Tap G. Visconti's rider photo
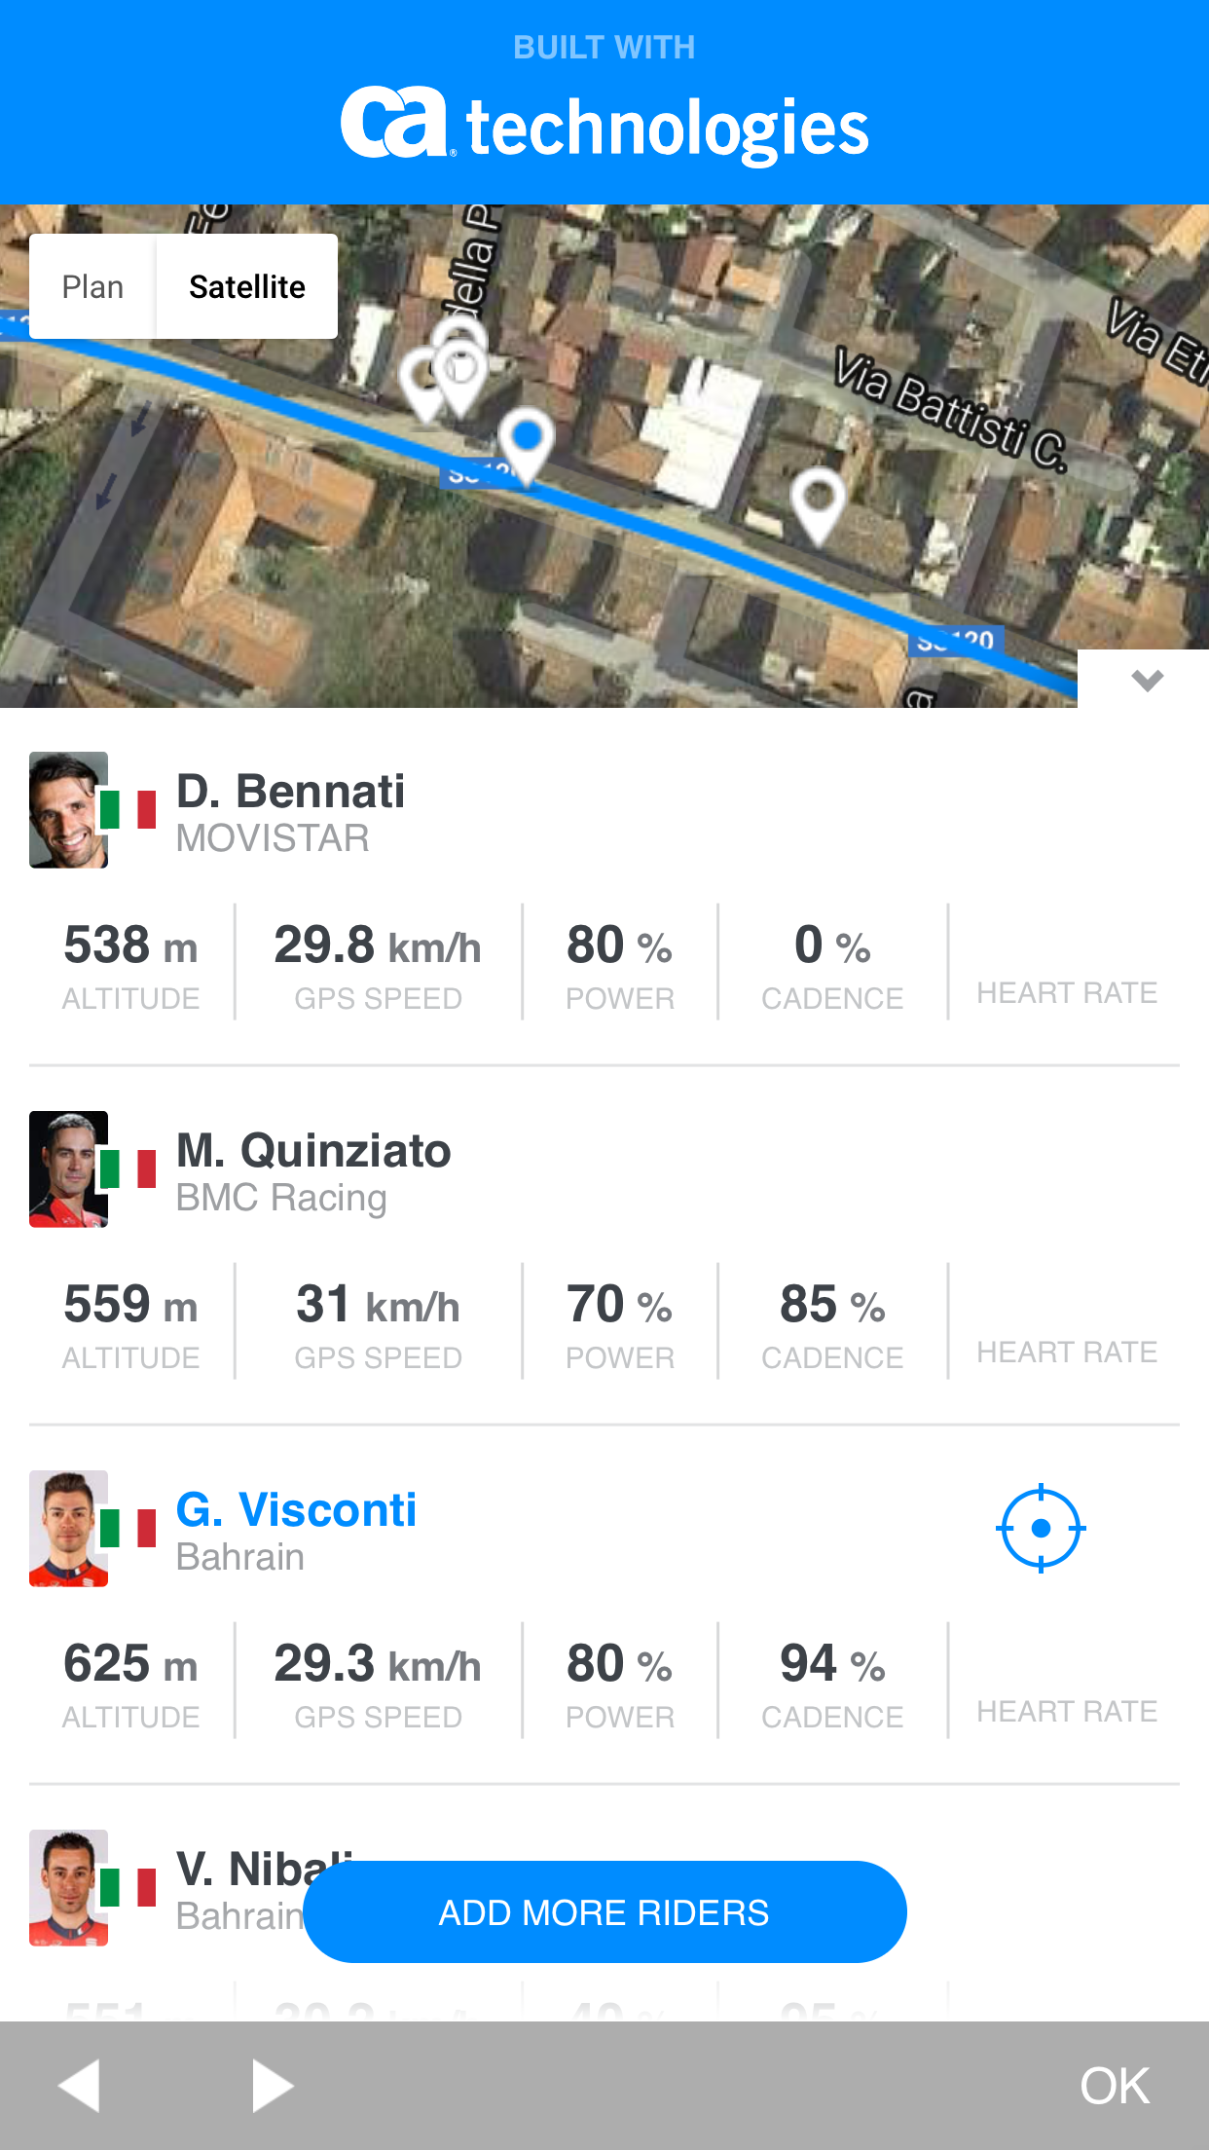 point(68,1528)
